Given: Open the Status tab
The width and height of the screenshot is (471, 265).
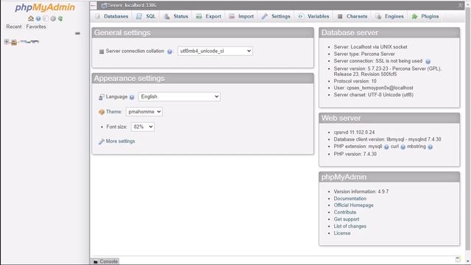Looking at the screenshot, I should pos(176,16).
